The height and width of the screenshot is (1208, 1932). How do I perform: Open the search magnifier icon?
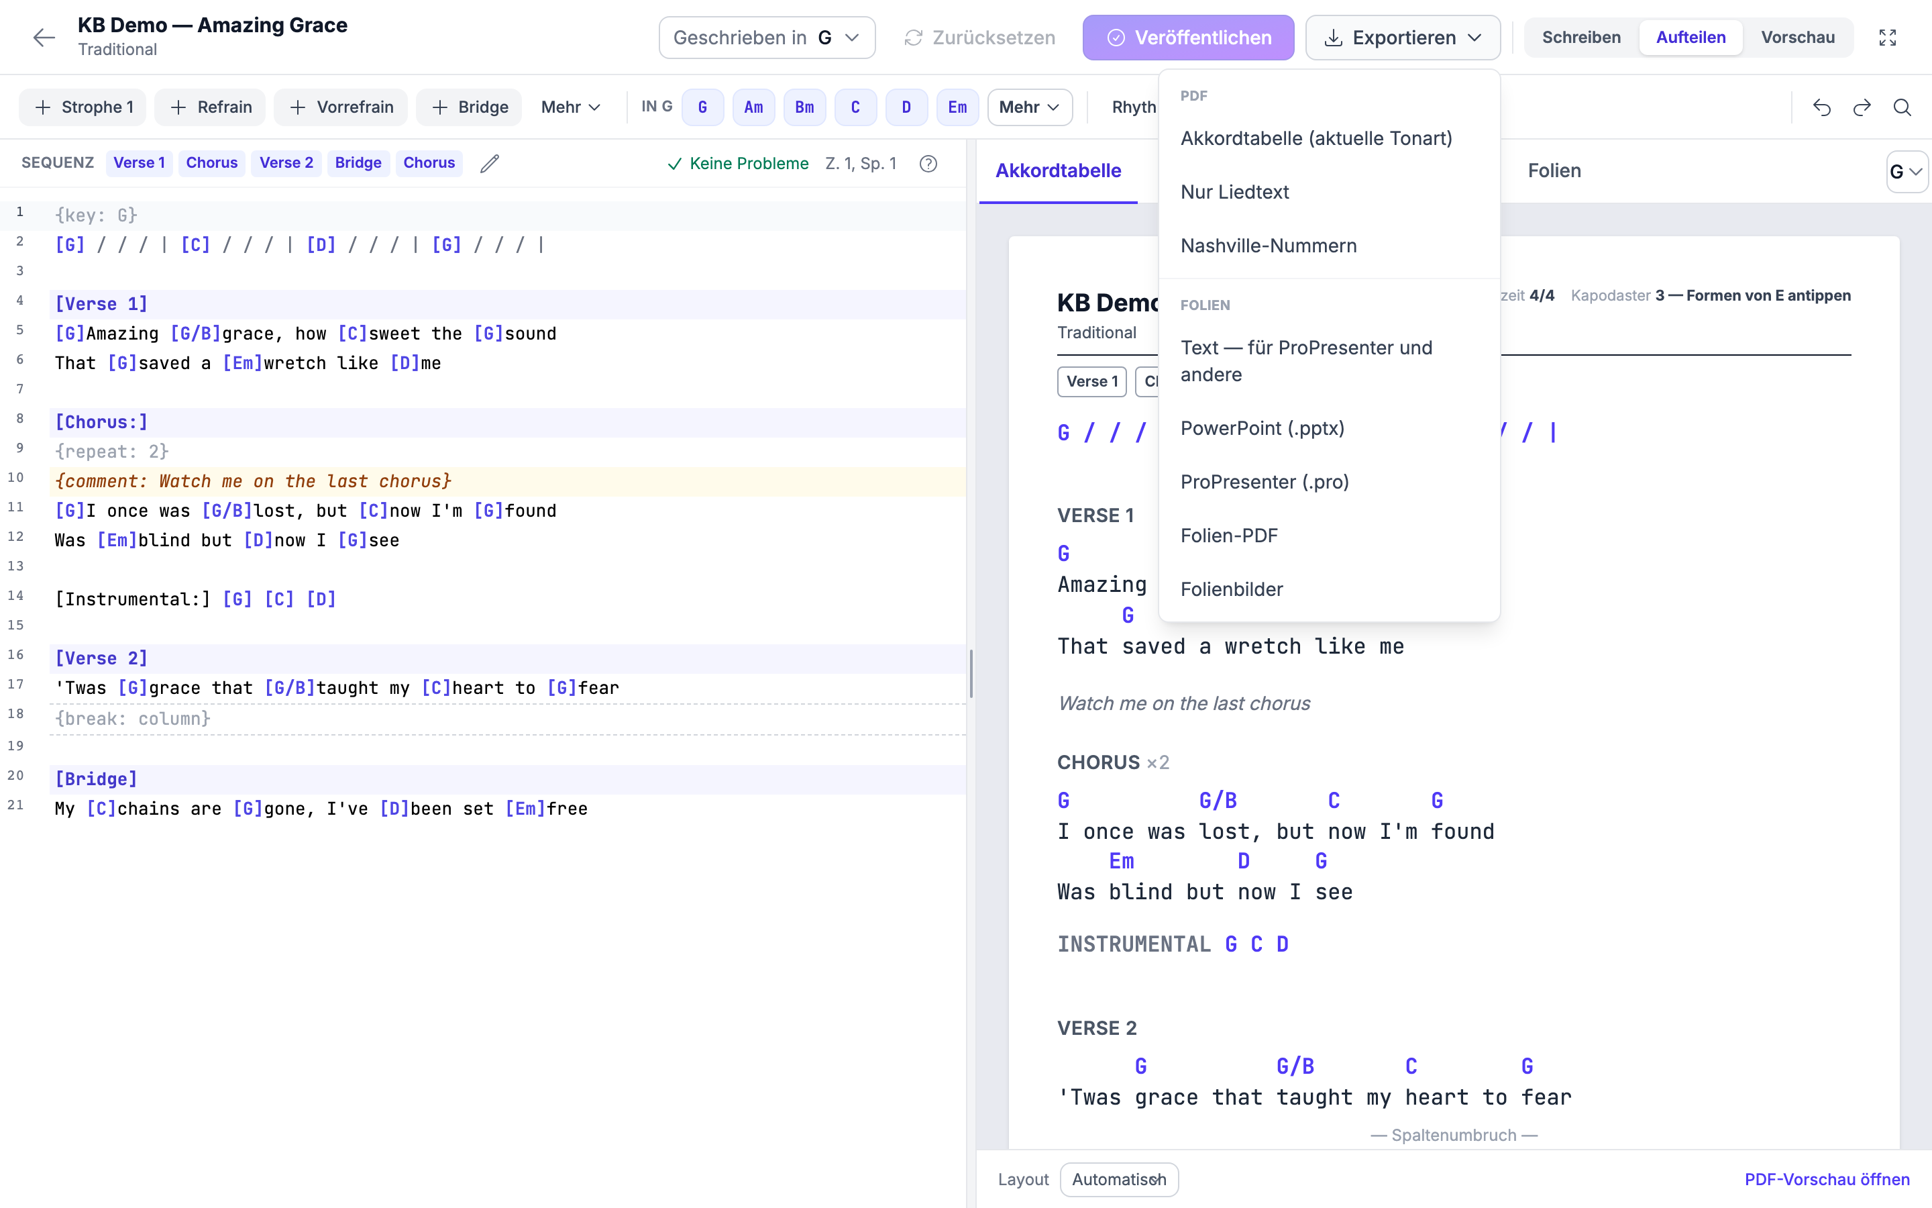tap(1902, 107)
